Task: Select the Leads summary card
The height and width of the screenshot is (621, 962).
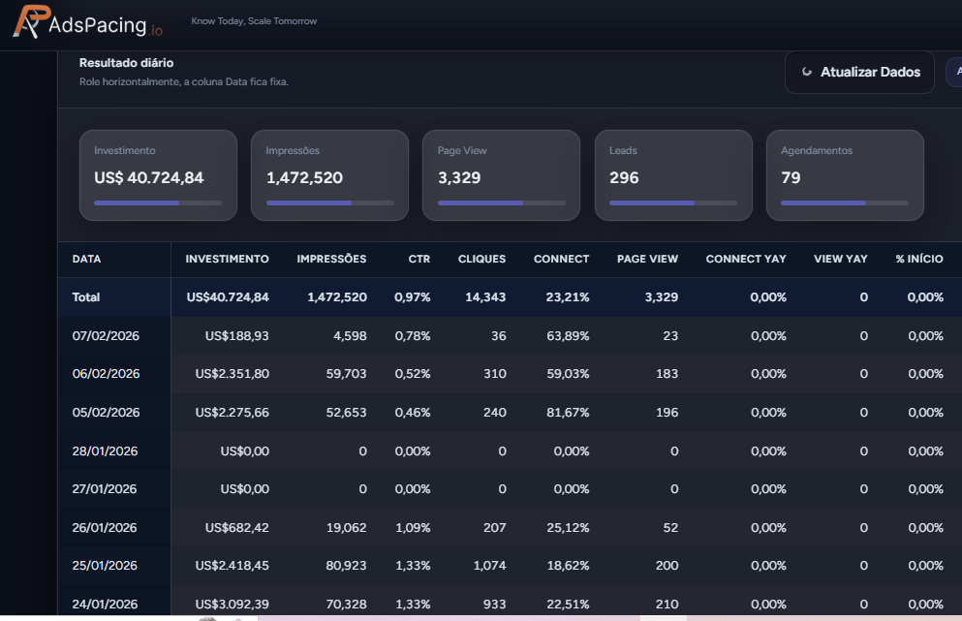Action: 673,174
